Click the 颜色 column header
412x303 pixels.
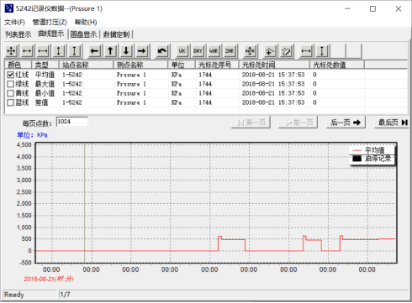pyautogui.click(x=18, y=65)
